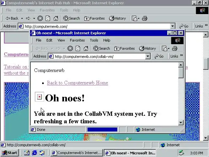Open Favorites in Computernewb's background window toolbar

click(94, 18)
